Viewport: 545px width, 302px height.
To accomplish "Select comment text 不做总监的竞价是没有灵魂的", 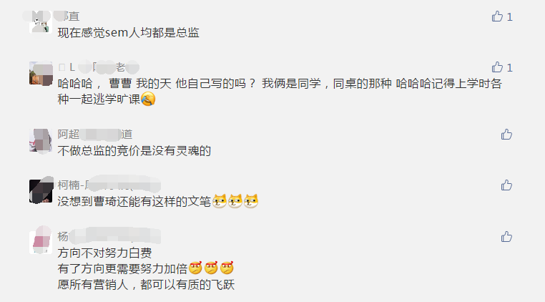I will (134, 151).
